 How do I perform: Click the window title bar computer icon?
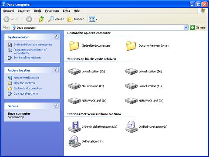[3, 4]
